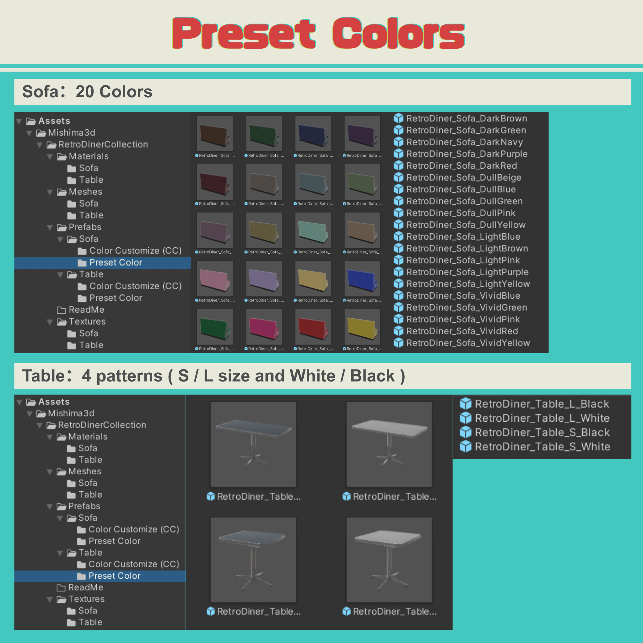Collapse RetroDinerCollection in the lower project tree
The width and height of the screenshot is (643, 643).
pos(40,425)
